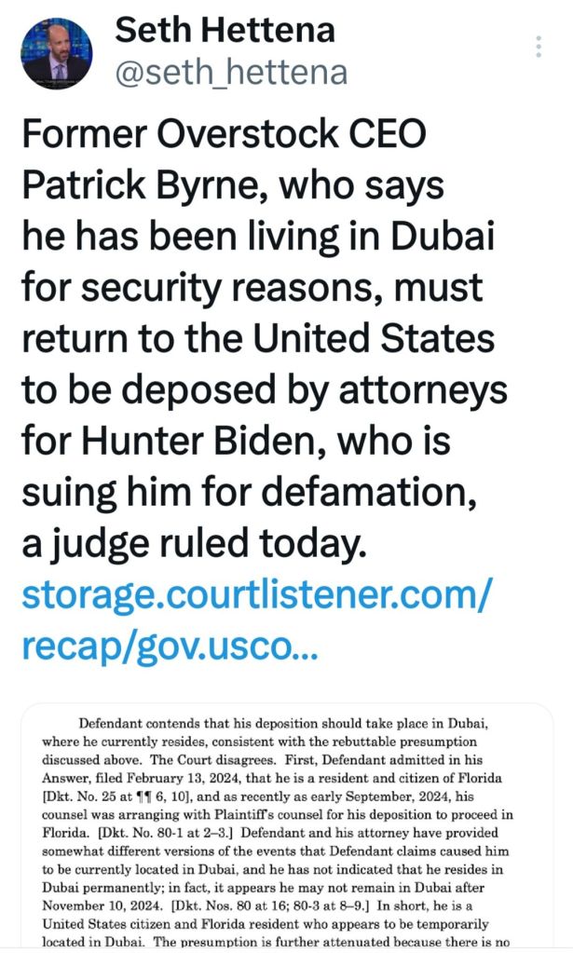The width and height of the screenshot is (573, 953).
Task: Click Seth Hettena's profile avatar
Action: (x=56, y=53)
